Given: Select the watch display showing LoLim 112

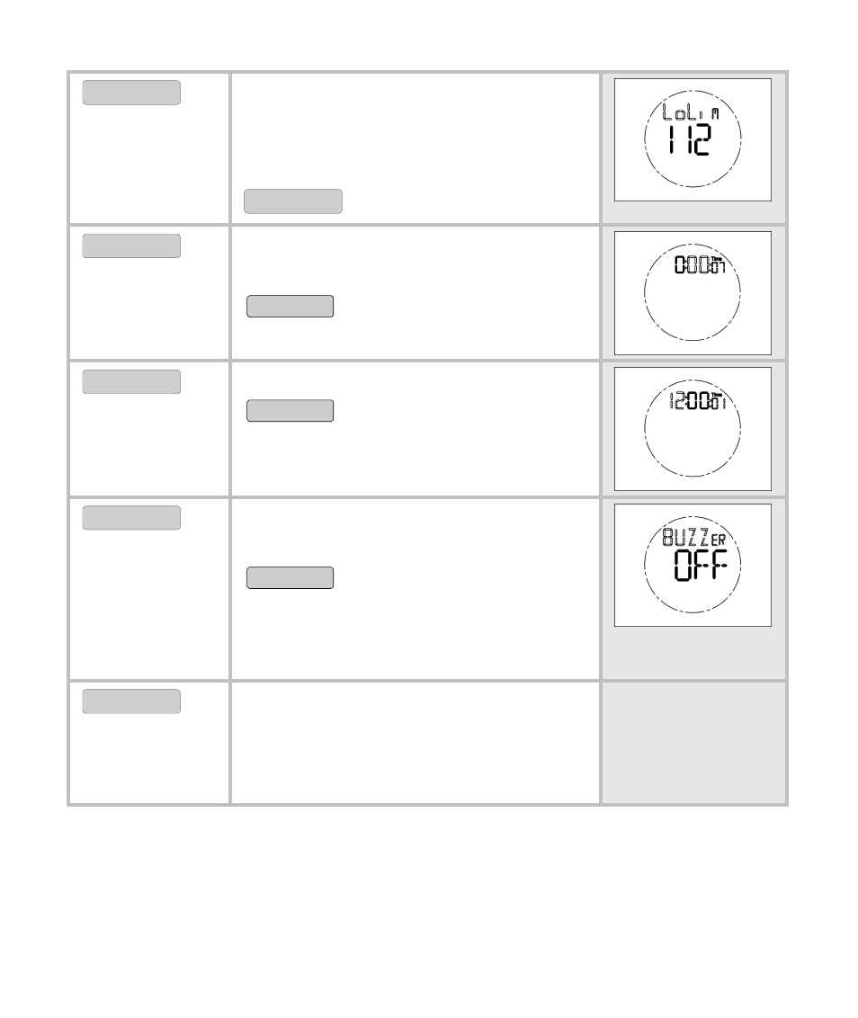Looking at the screenshot, I should pyautogui.click(x=693, y=139).
